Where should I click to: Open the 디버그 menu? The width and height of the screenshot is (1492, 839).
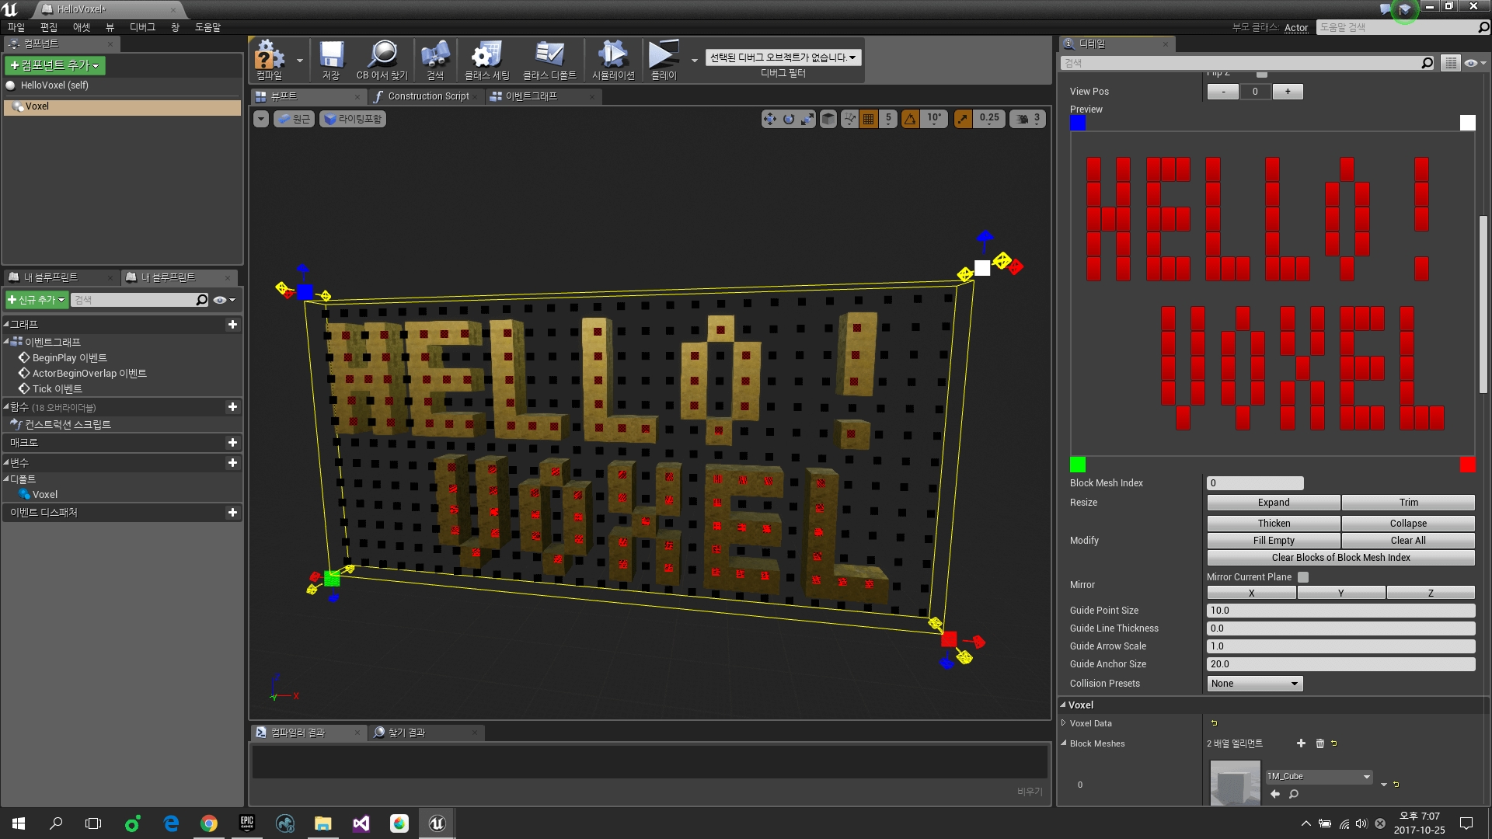pos(142,26)
